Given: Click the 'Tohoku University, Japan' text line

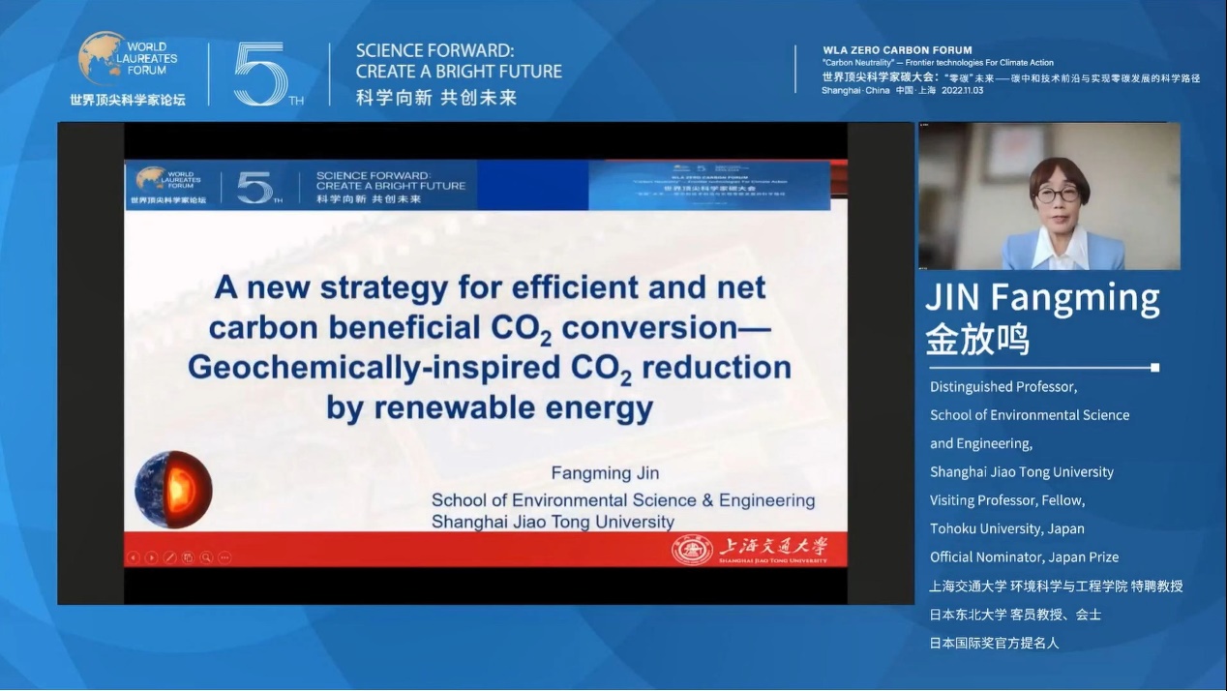Looking at the screenshot, I should [x=1006, y=528].
